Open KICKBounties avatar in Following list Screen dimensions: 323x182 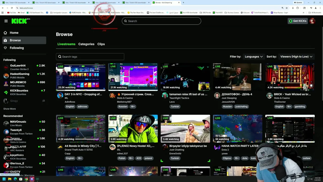(6, 92)
